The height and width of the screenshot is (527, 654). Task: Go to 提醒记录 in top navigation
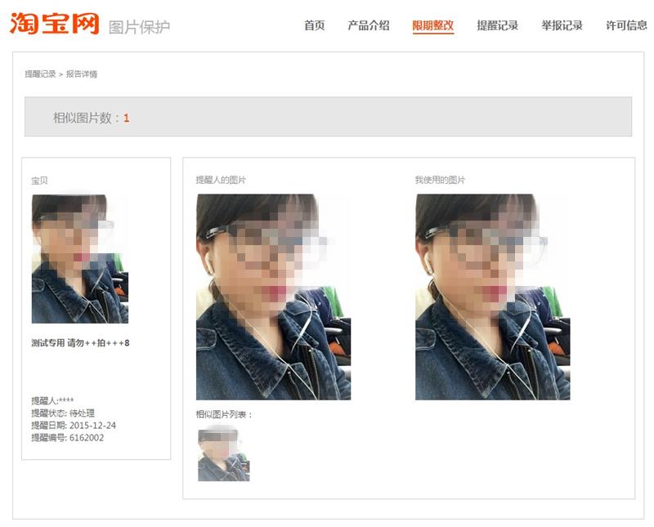[497, 25]
